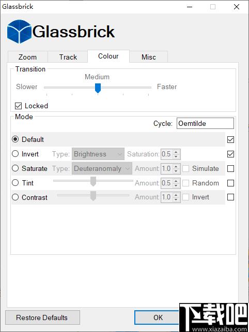Decrease the Saturate Amount spinner value

(176, 171)
